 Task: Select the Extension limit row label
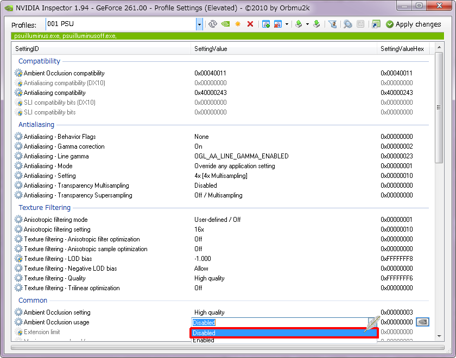coord(42,332)
